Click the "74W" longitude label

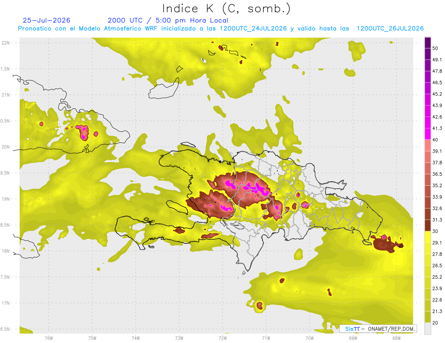point(136,338)
